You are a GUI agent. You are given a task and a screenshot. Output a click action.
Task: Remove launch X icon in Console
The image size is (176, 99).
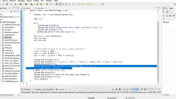(116, 89)
